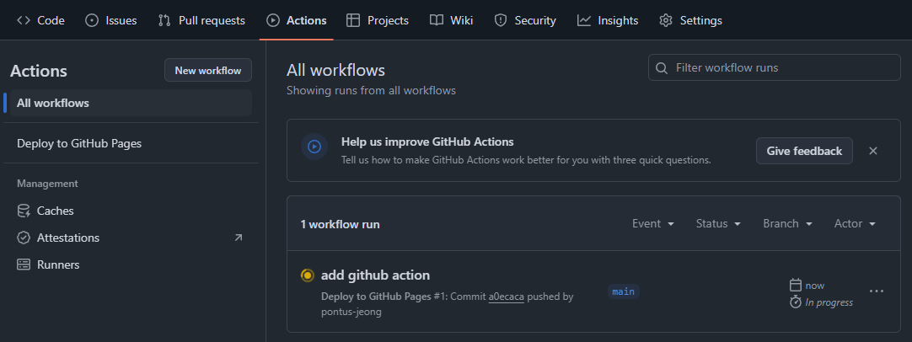Click the Attestations external link arrow
This screenshot has height=342, width=912.
[x=239, y=238]
